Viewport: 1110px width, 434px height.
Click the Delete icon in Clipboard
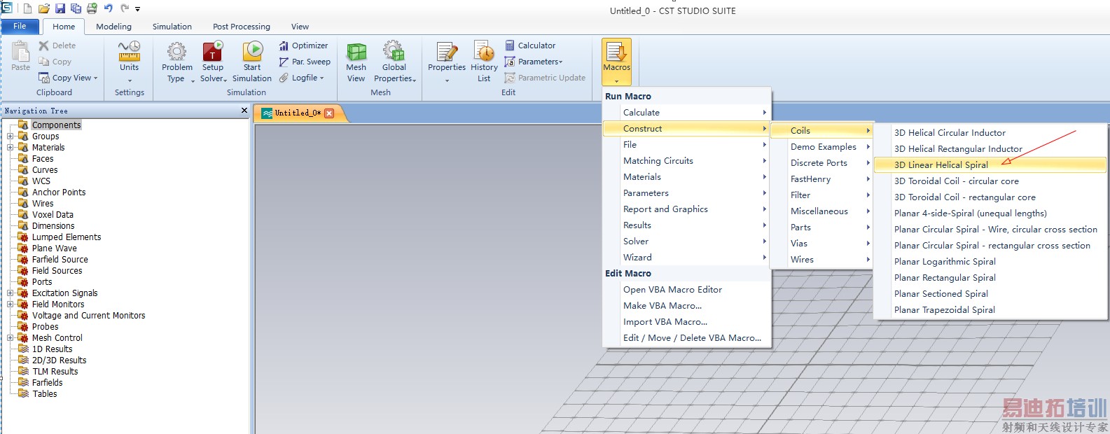43,45
